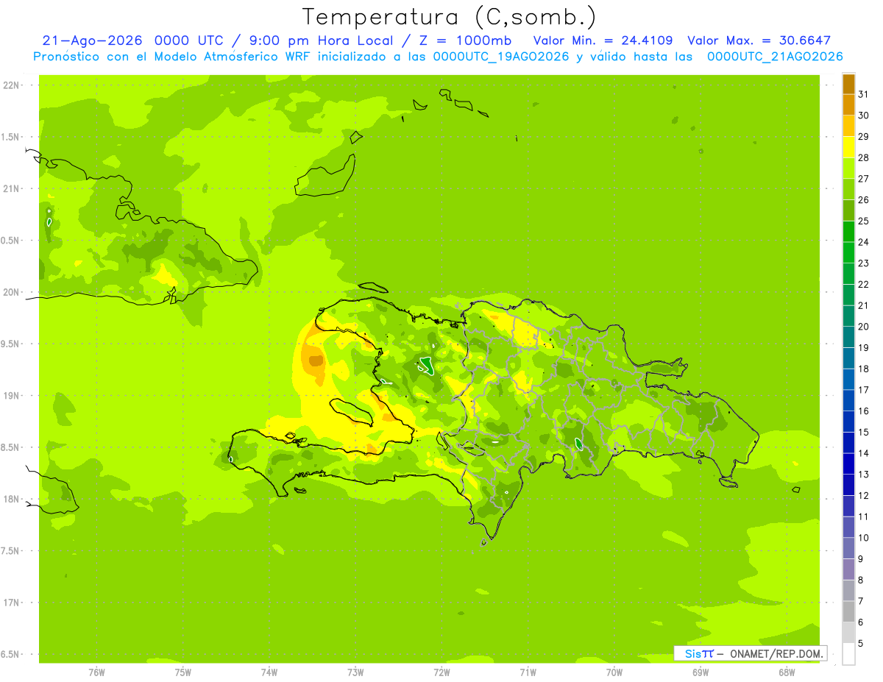This screenshot has width=883, height=682.
Task: Click the "Valor Max. = 30.6647" value
Action: click(759, 40)
